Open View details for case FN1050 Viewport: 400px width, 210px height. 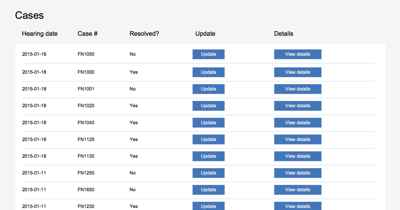click(x=298, y=54)
